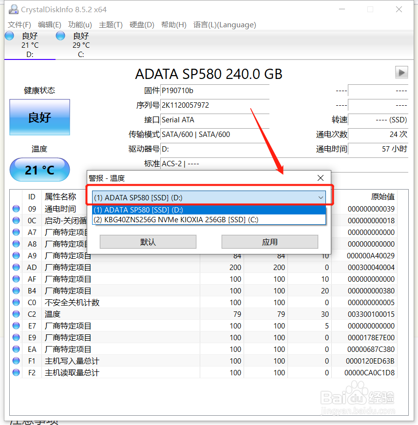Image resolution: width=418 pixels, height=425 pixels.
Task: Click the 属性名称 column header
Action: 60,196
